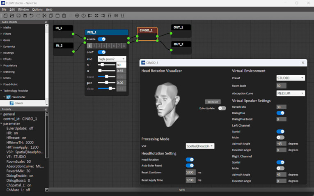Click the Undo arrow icon
This screenshot has width=314, height=196.
click(32, 16)
